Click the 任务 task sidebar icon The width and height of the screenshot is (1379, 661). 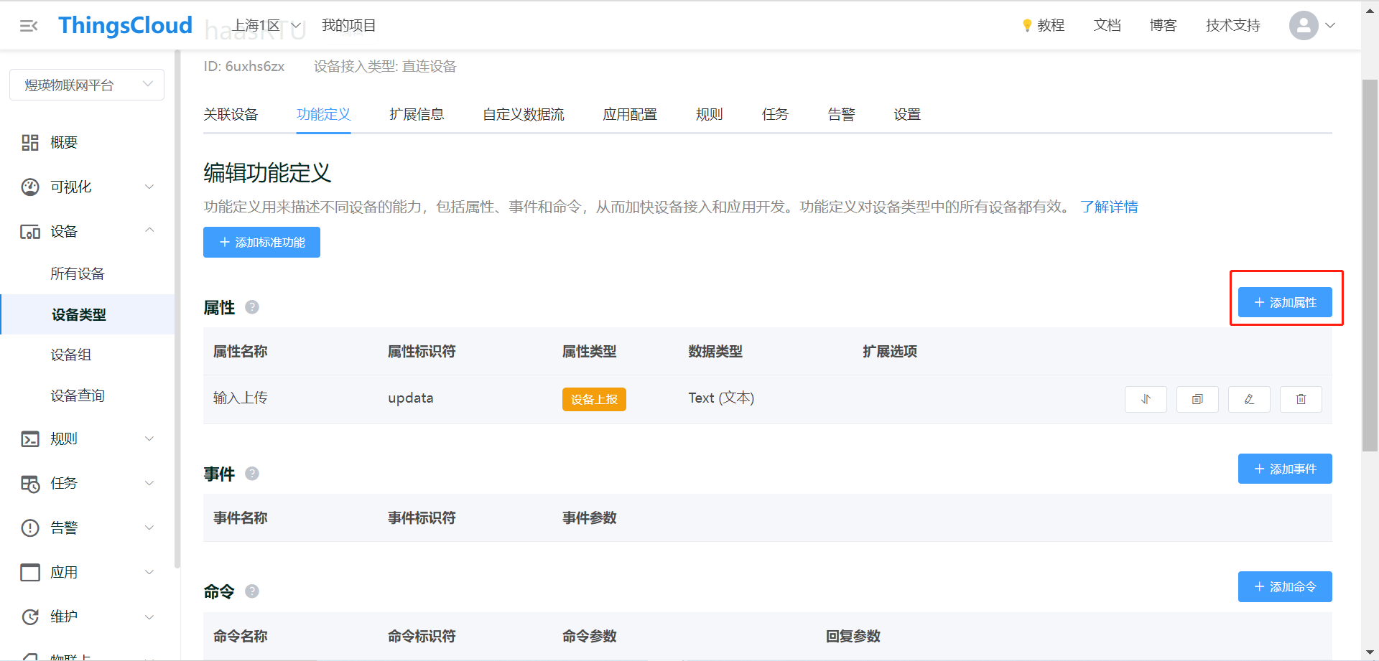(29, 483)
